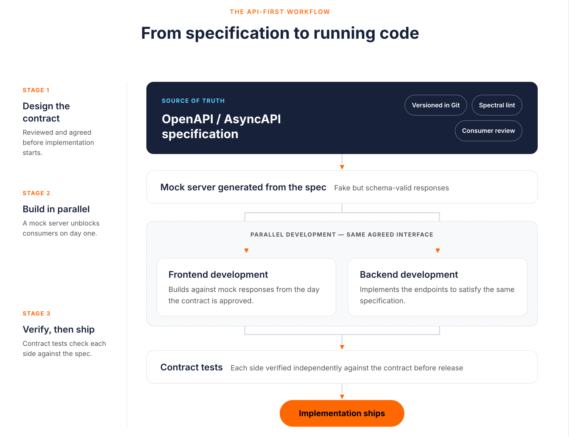Click the Consumer review pill
The image size is (569, 437).
point(488,131)
